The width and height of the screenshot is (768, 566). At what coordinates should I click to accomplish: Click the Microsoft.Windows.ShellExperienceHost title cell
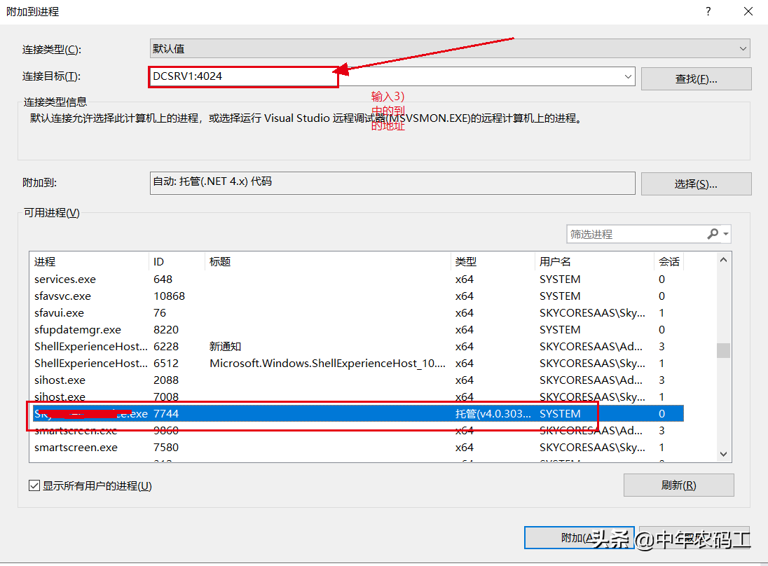point(327,363)
